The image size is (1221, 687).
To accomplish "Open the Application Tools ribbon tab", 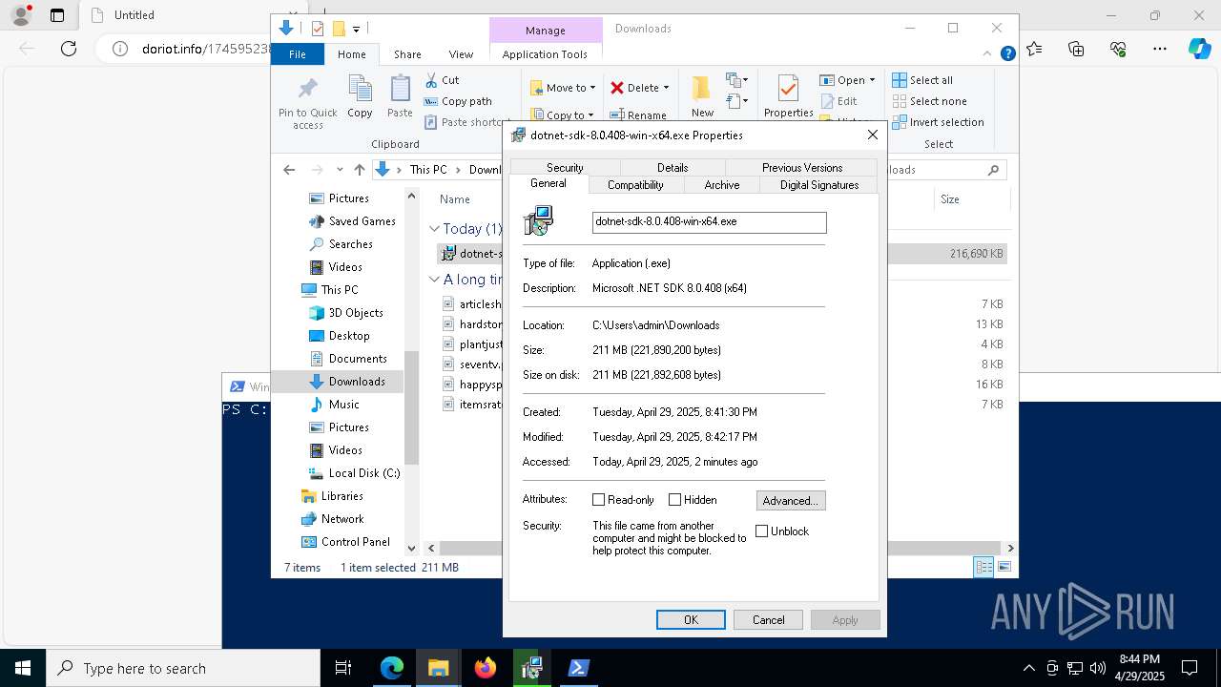I will coord(545,54).
